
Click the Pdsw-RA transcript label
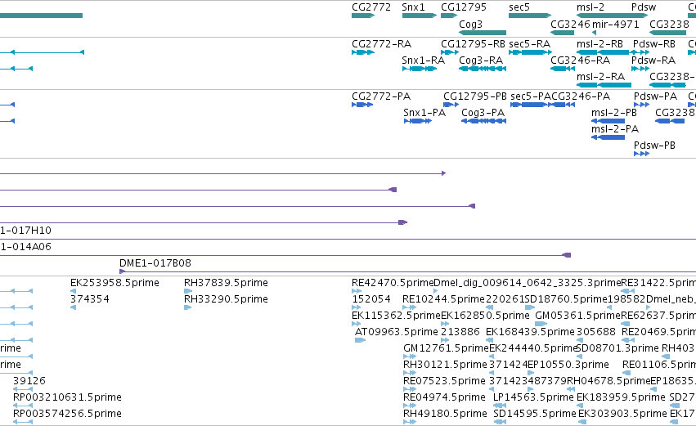pyautogui.click(x=653, y=61)
